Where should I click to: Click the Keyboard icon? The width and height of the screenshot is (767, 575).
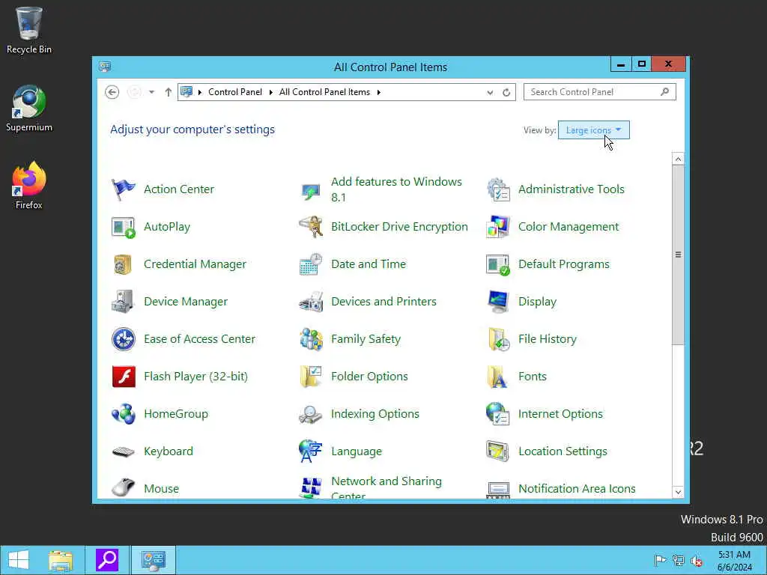(124, 451)
